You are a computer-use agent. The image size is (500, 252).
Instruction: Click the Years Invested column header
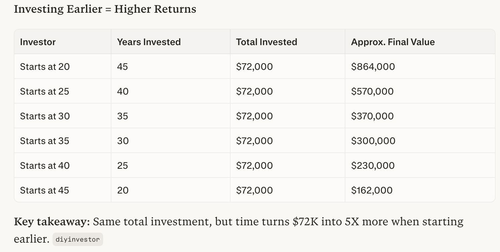(x=149, y=42)
